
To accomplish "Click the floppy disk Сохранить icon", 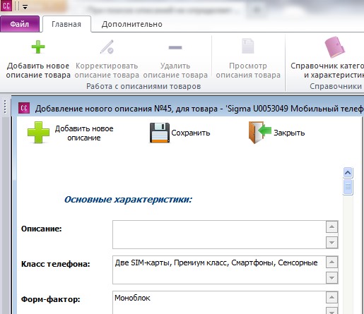I will [x=160, y=133].
